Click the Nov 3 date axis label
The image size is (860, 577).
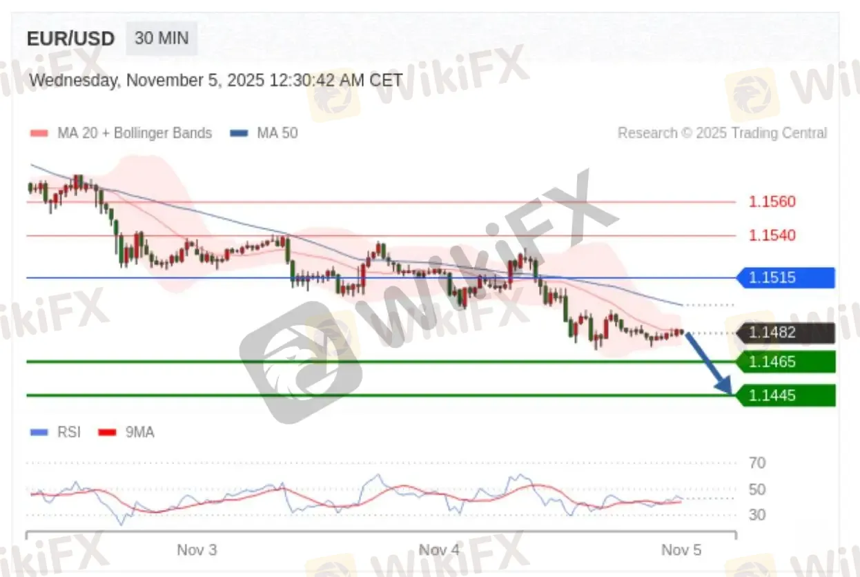click(x=197, y=550)
